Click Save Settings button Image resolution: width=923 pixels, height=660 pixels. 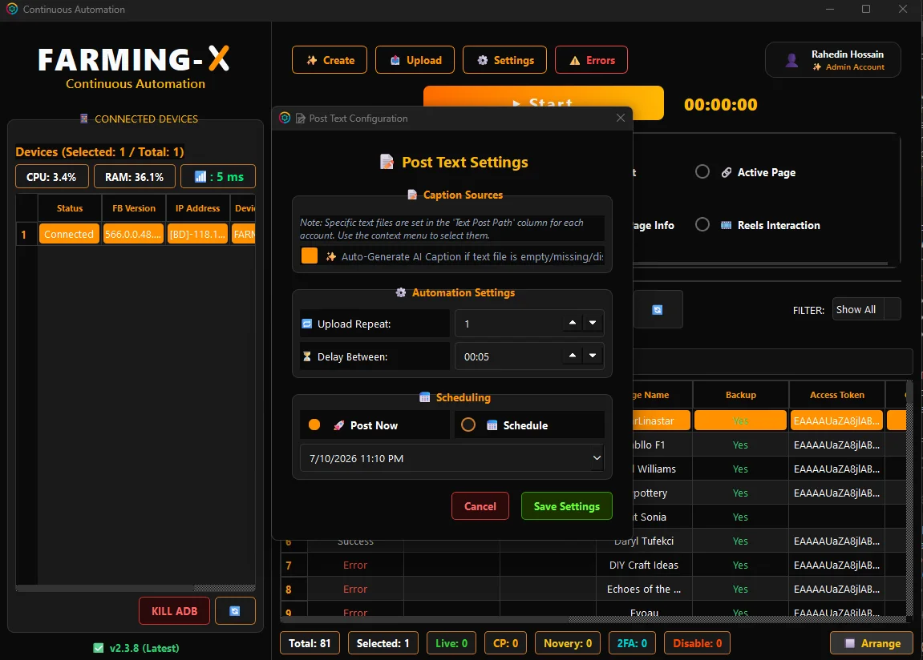tap(567, 506)
